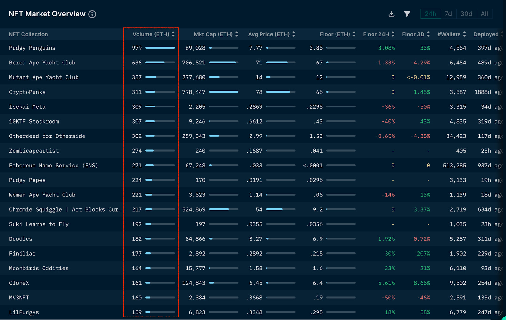506x320 pixels.
Task: Click MV3NFT Floor 24H -50%
Action: click(x=388, y=298)
